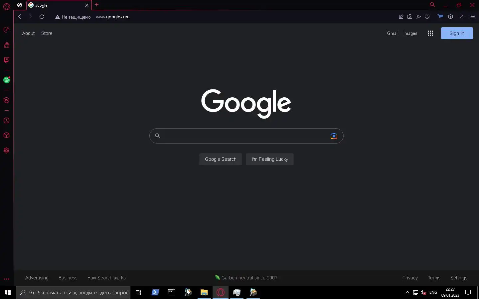Open the Google Store link
Image resolution: width=479 pixels, height=299 pixels.
(x=47, y=33)
